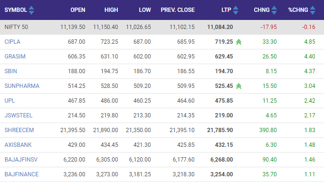Open the SHREECEM stock link

19,130
